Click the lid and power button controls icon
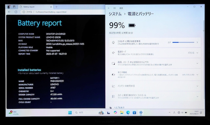The image size is (210, 125). (x=113, y=96)
